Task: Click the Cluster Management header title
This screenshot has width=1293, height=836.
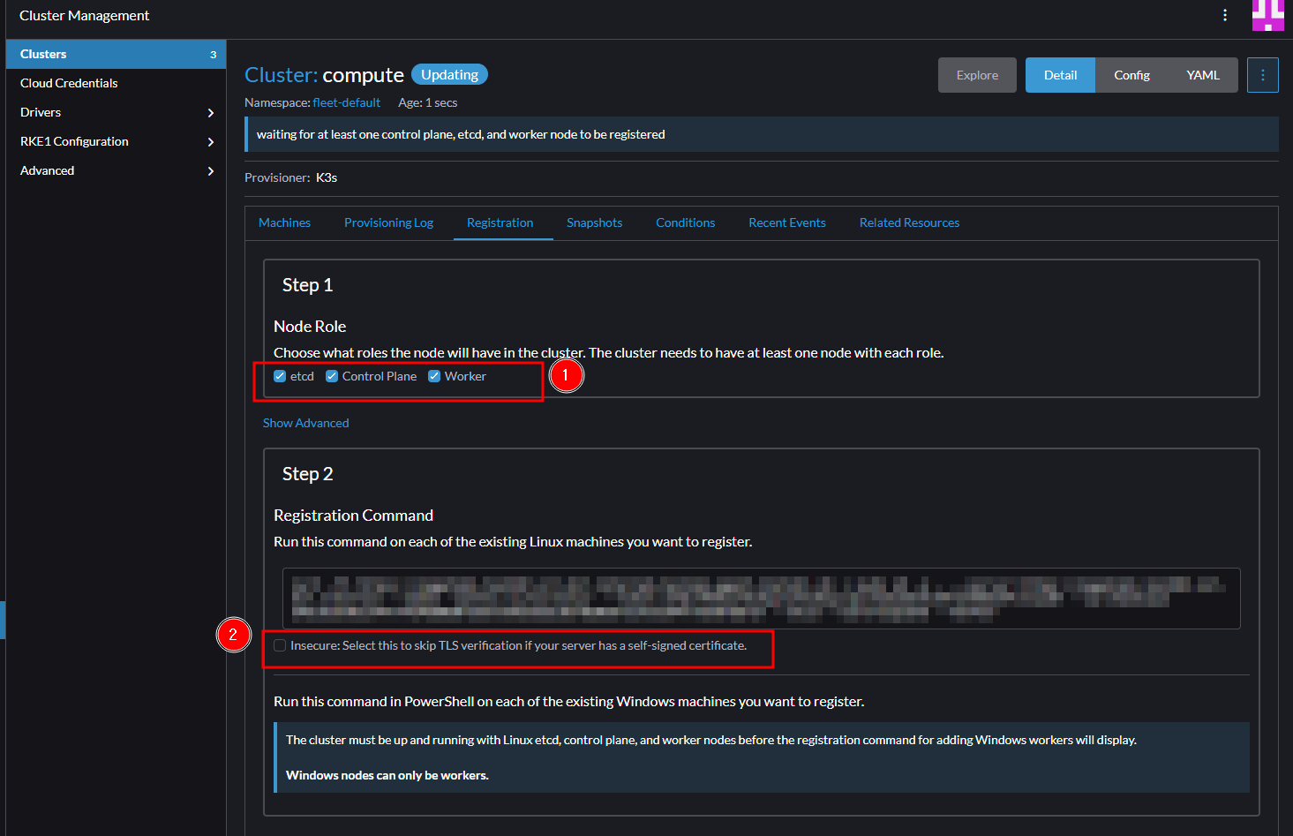Action: click(84, 15)
